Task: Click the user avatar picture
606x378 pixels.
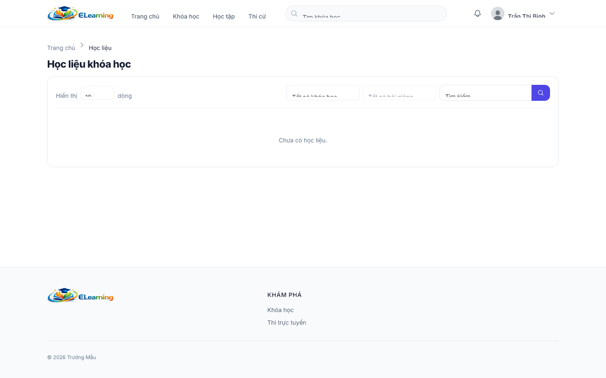Action: (x=498, y=13)
